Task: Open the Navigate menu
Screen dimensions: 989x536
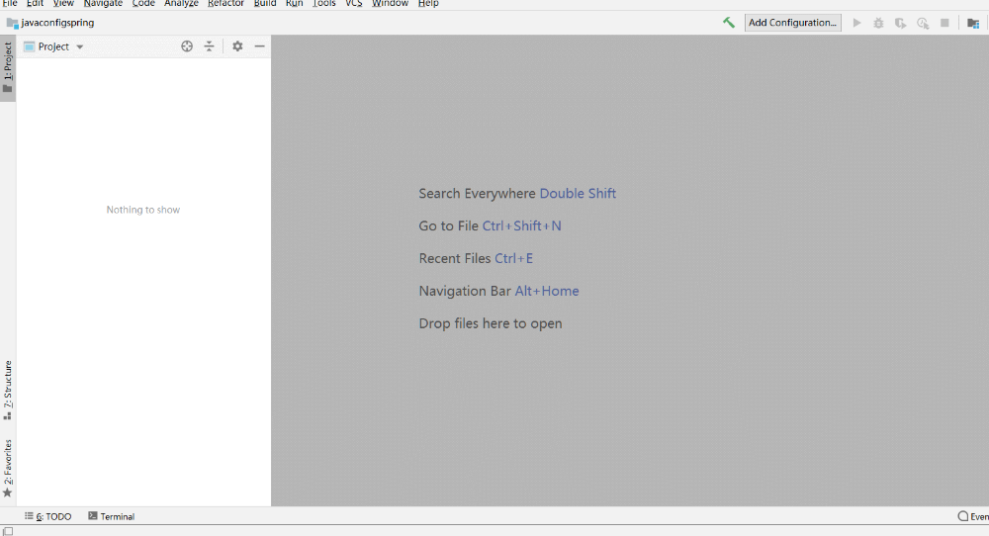Action: click(103, 3)
